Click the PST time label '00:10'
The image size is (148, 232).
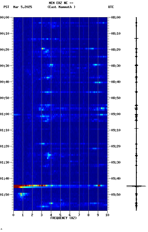point(5,34)
